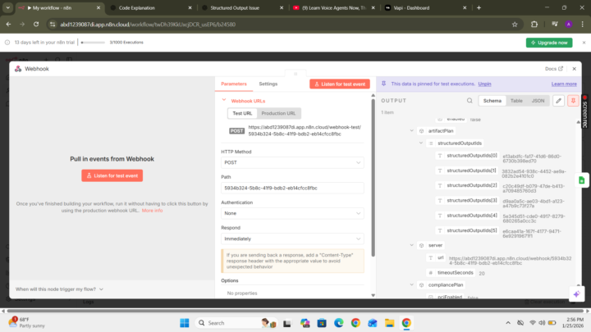The image size is (591, 332).
Task: Click the pencil edit output icon
Action: [559, 101]
